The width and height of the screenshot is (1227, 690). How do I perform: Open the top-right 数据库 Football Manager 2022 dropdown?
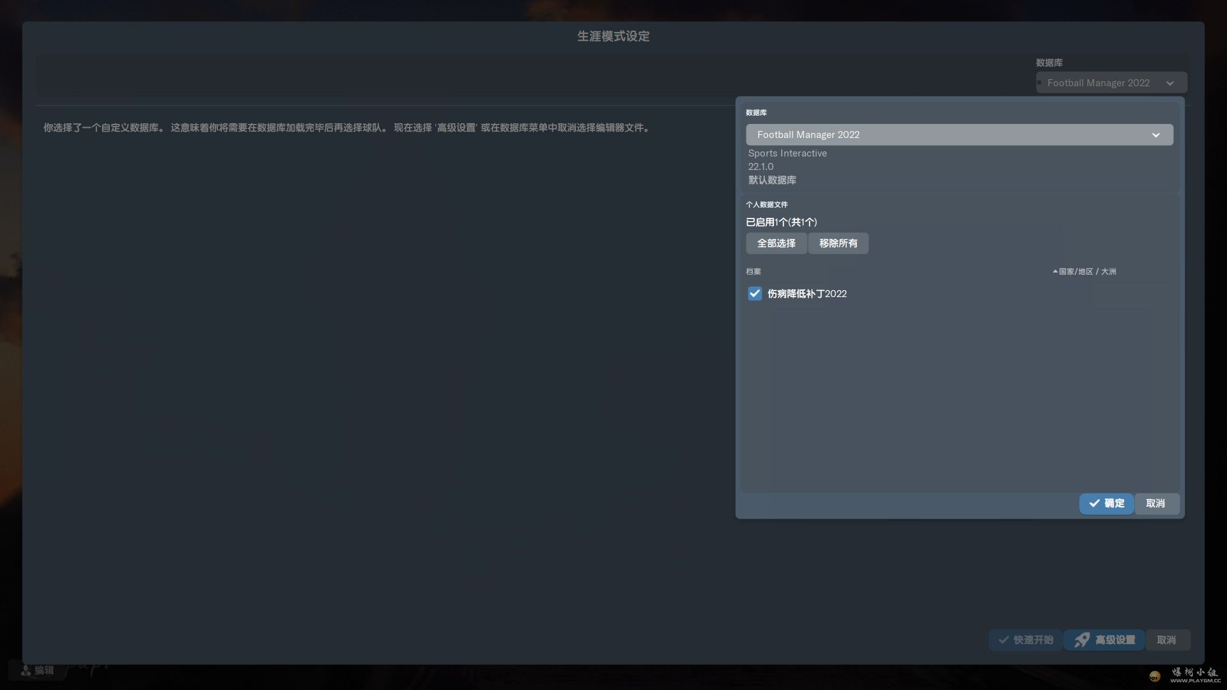tap(1111, 83)
